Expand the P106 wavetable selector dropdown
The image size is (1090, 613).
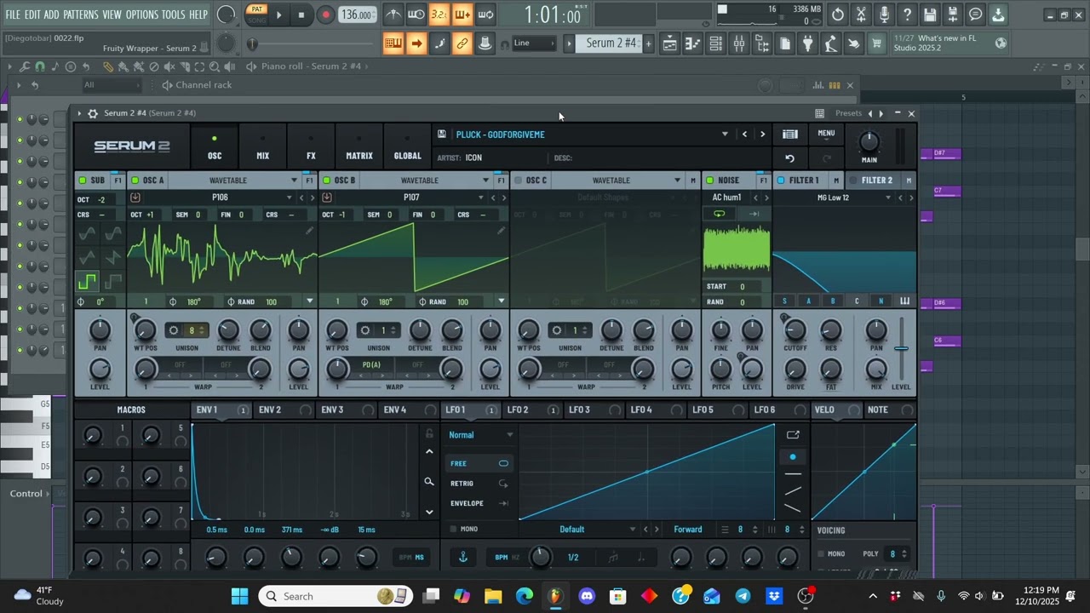coord(289,198)
